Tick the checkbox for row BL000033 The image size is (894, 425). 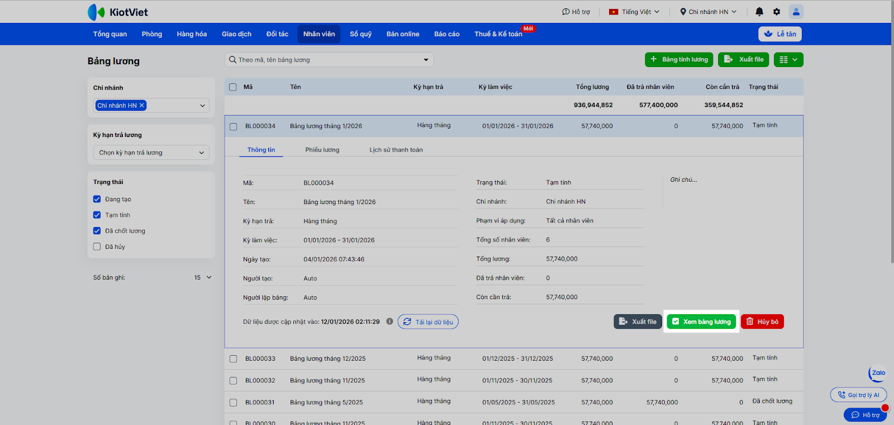tap(234, 359)
